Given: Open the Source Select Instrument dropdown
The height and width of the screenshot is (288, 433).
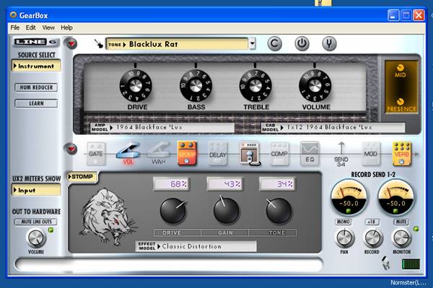Looking at the screenshot, I should (x=36, y=66).
